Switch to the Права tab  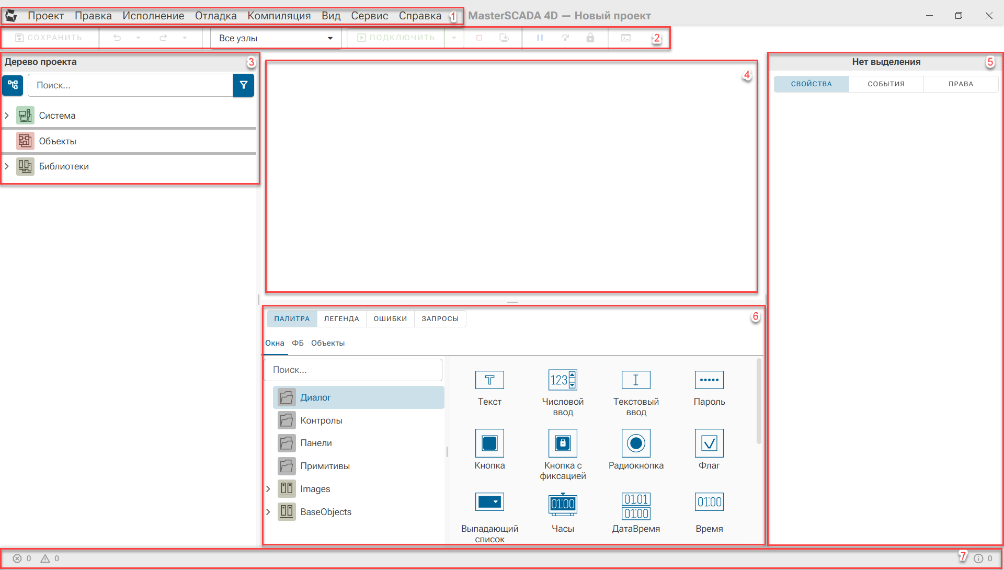click(x=961, y=84)
